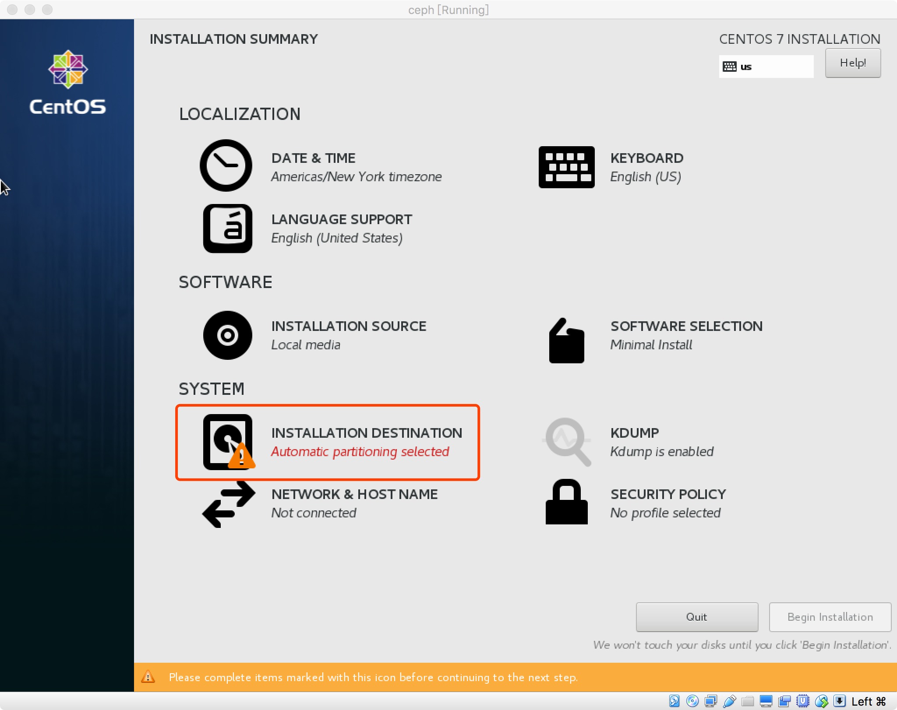Click Begin Installation button
897x710 pixels.
click(x=830, y=617)
